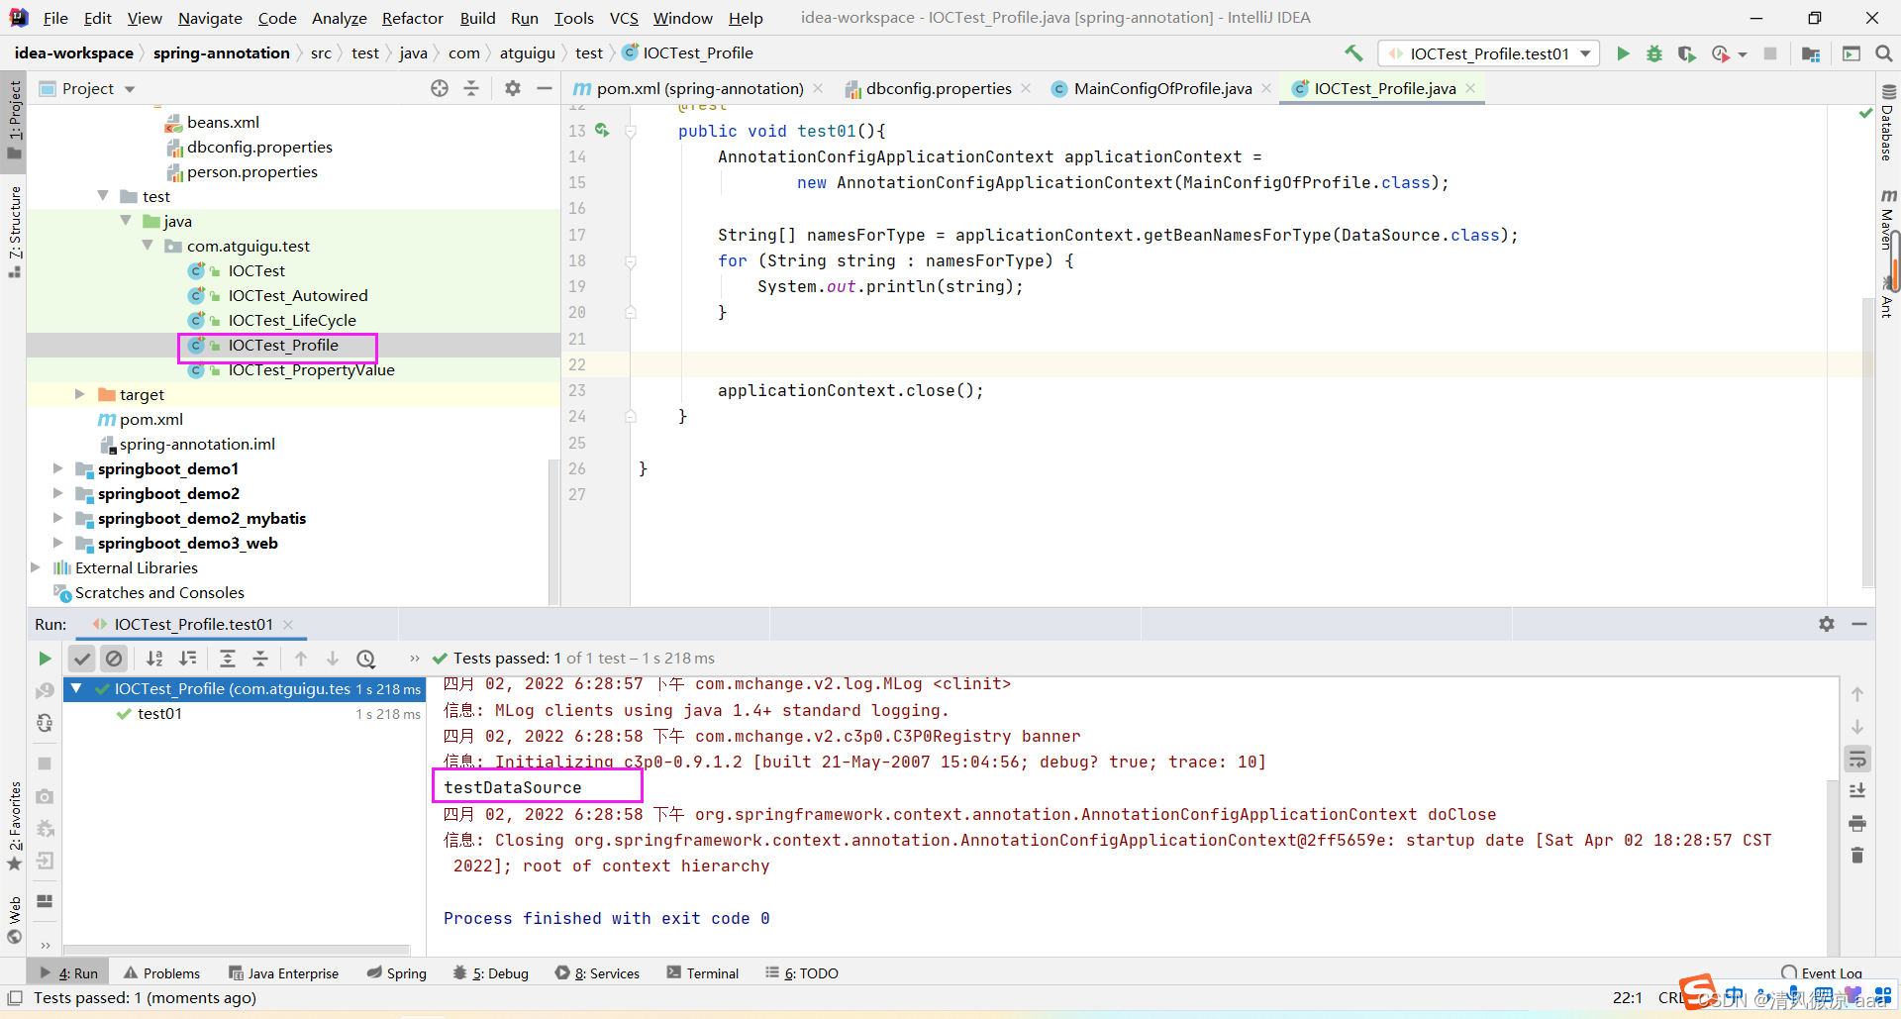Open run configuration IOCTest_Profile.test01 dropdown
Screen dimensions: 1901x1019
pyautogui.click(x=1488, y=53)
